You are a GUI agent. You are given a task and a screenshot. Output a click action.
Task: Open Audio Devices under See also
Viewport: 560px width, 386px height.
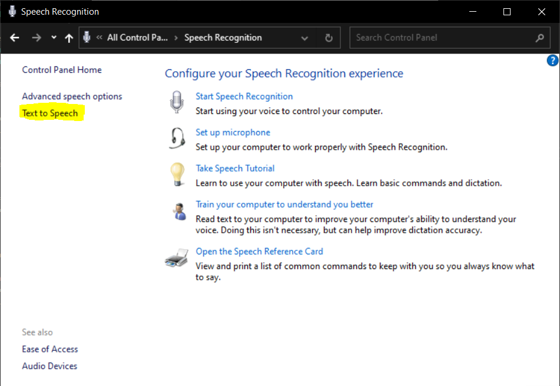[x=49, y=366]
